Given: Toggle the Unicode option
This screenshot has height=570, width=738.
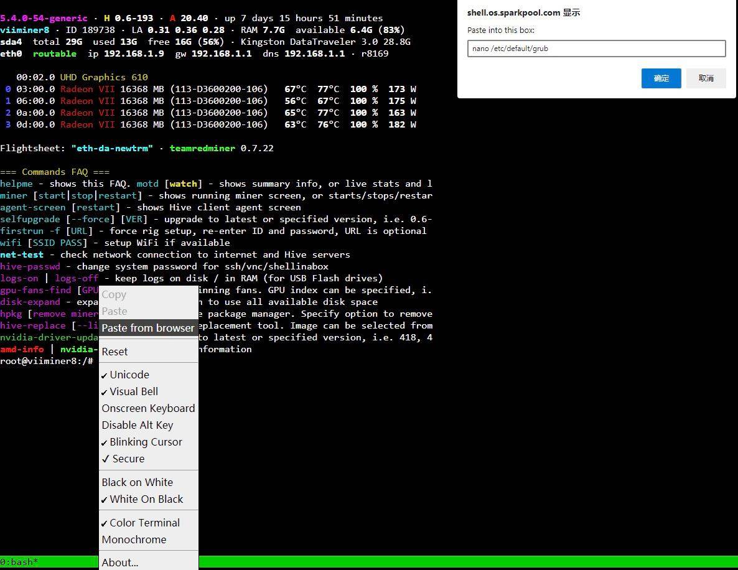Looking at the screenshot, I should [x=129, y=375].
